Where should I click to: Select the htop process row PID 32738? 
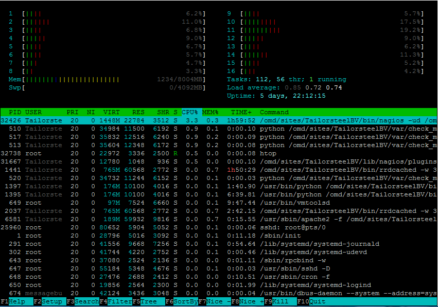pyautogui.click(x=219, y=153)
